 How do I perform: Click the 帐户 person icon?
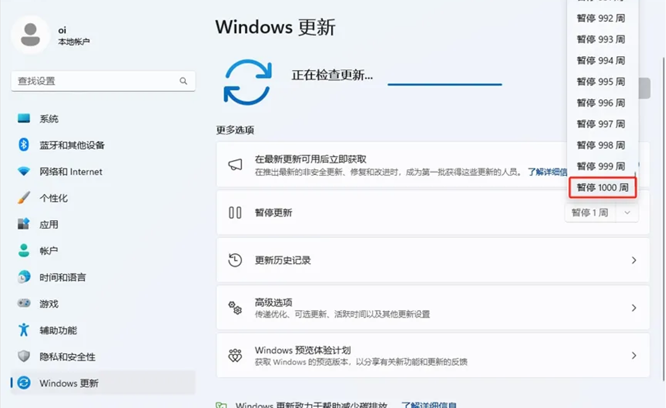tap(24, 251)
